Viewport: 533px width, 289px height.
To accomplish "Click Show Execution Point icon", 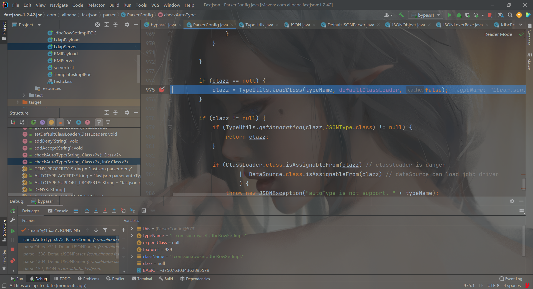I will 76,211.
